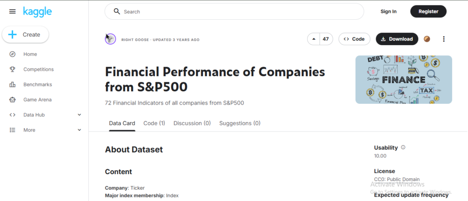The width and height of the screenshot is (468, 201).
Task: Expand the Data Hub sidebar section
Action: [x=79, y=115]
